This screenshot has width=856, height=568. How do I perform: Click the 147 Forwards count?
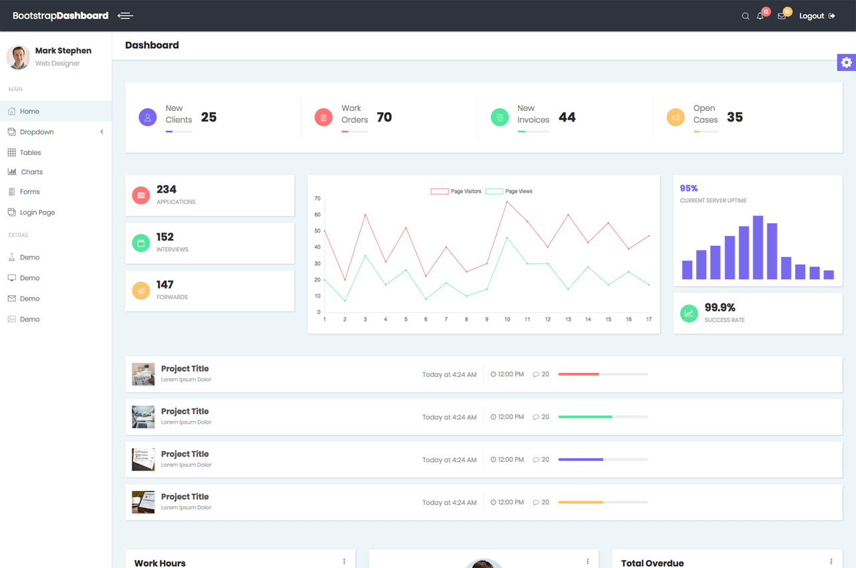165,285
